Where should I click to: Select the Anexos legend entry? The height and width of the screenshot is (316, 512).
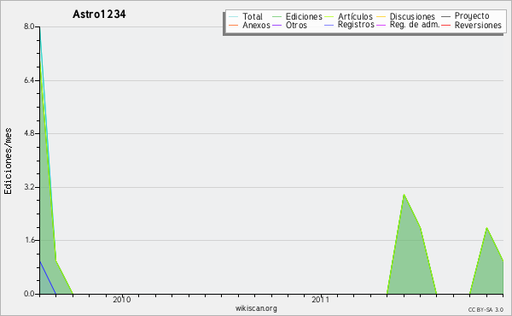(256, 25)
